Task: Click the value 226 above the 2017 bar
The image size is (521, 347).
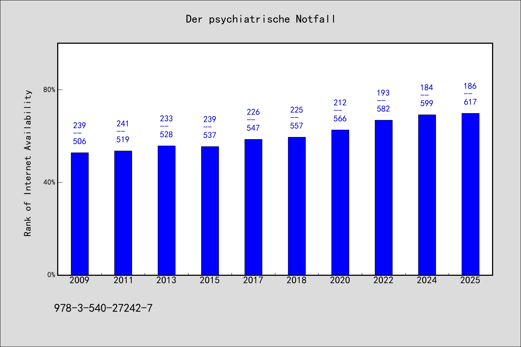Action: (x=253, y=112)
